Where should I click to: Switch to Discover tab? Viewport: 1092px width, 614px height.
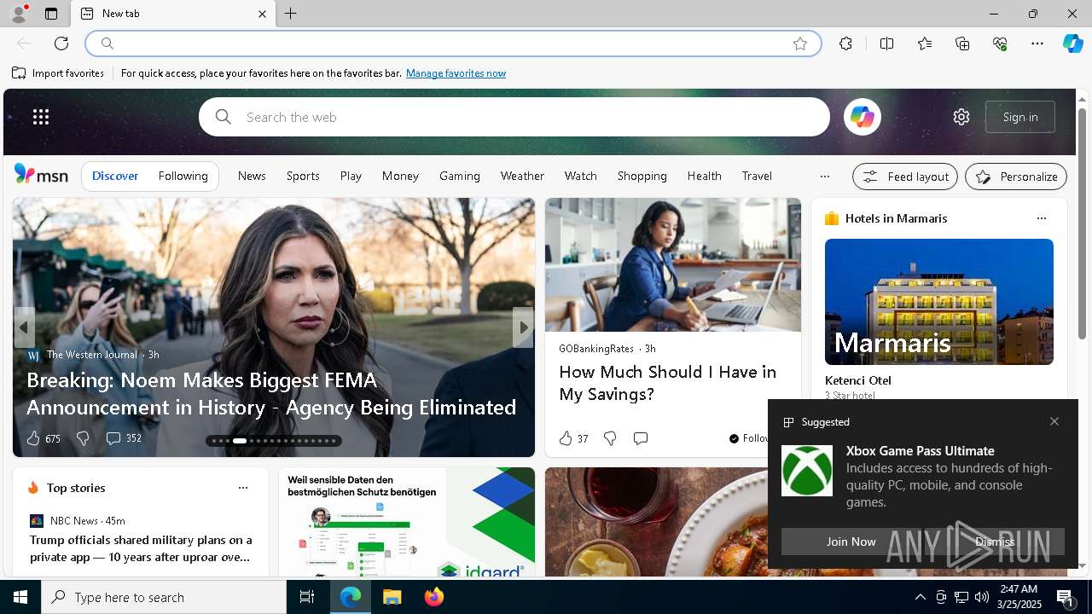pos(115,176)
